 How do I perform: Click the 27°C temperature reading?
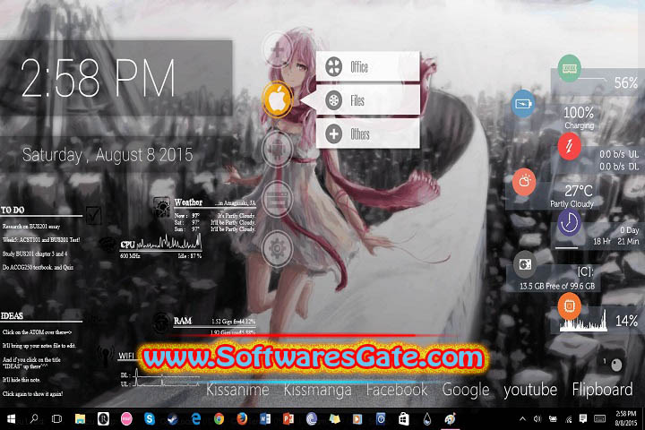(x=579, y=191)
